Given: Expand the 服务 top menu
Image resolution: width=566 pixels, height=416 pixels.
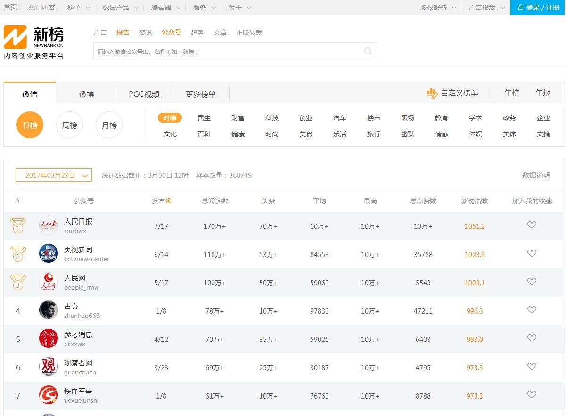Looking at the screenshot, I should pyautogui.click(x=205, y=8).
